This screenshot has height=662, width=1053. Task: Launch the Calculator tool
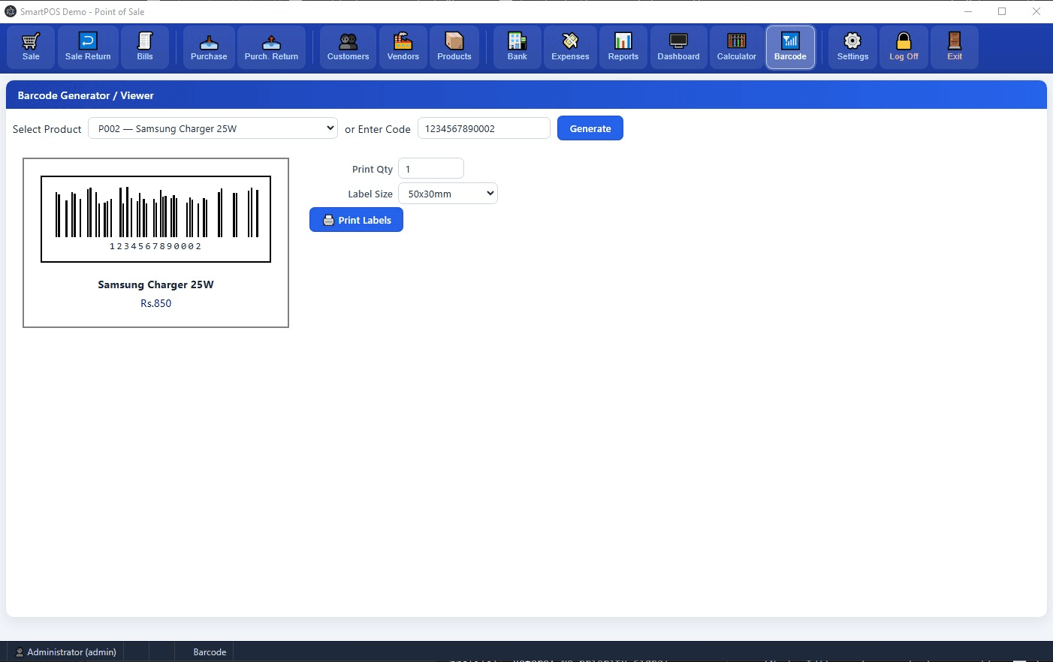point(736,47)
